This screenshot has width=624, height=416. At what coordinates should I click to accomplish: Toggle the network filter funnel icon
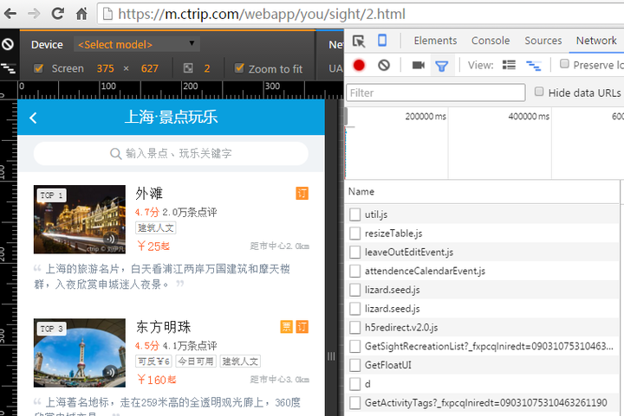tap(442, 66)
